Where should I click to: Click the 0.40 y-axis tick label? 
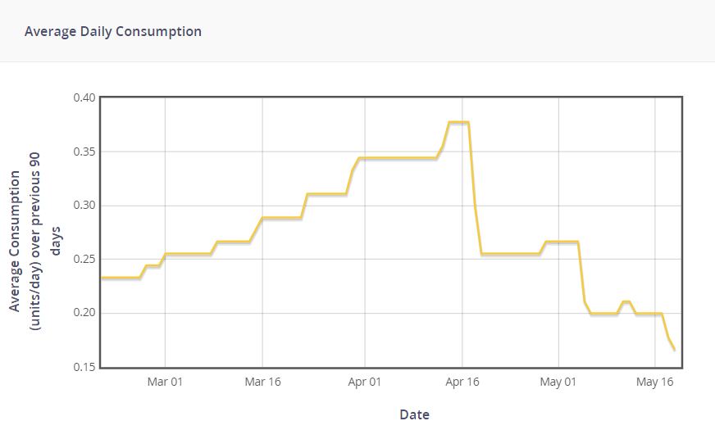[x=84, y=98]
